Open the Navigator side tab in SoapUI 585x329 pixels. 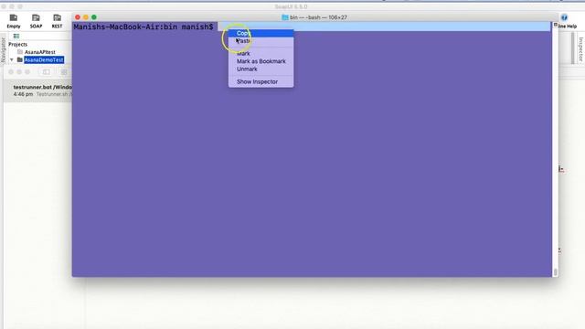pos(3,50)
